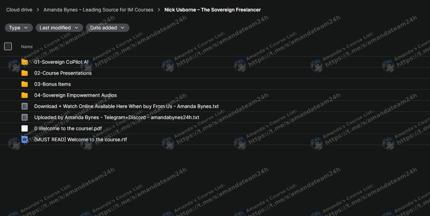Open the 02-Course Presentations folder icon

[x=25, y=73]
